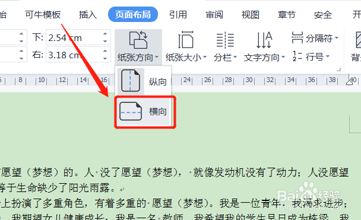
Task: Open the 引用 tab
Action: coord(178,14)
